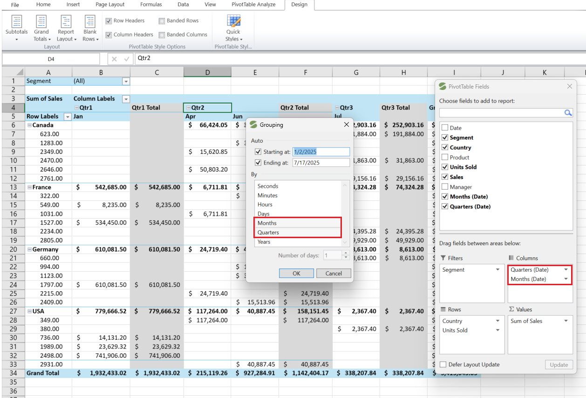This screenshot has width=586, height=398.
Task: Collapse the USA row group
Action: (29, 311)
